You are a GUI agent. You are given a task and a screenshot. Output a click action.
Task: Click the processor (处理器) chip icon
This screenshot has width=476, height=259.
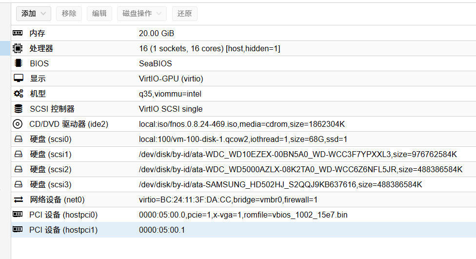click(18, 48)
